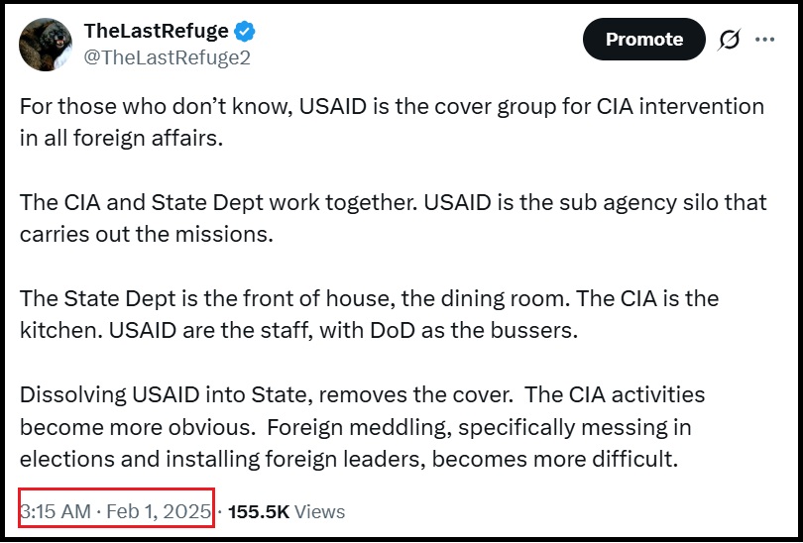
Task: Open the TheLastRefuge display name link
Action: tap(157, 31)
